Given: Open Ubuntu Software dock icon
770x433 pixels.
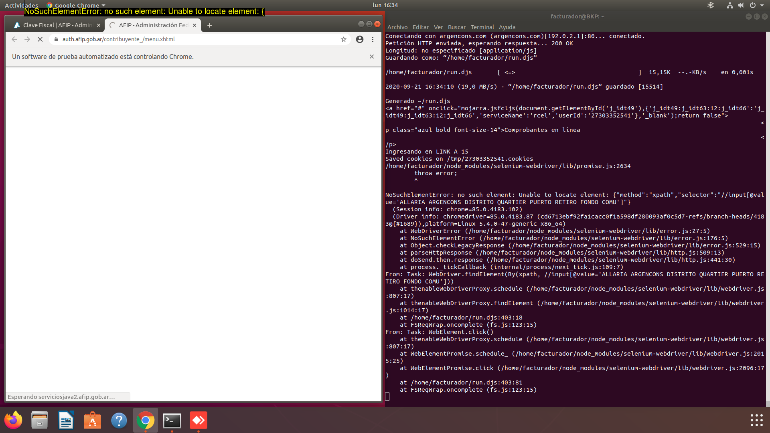Looking at the screenshot, I should point(93,420).
